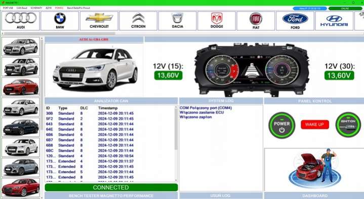Image resolution: width=364 pixels, height=199 pixels.
Task: Open the POMOC menu in red
Action: pyautogui.click(x=59, y=8)
